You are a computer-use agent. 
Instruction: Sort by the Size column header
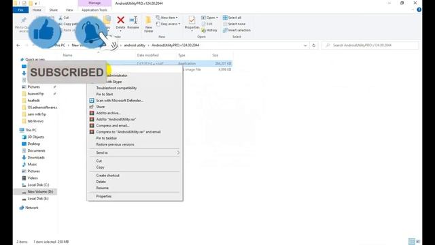pos(215,55)
